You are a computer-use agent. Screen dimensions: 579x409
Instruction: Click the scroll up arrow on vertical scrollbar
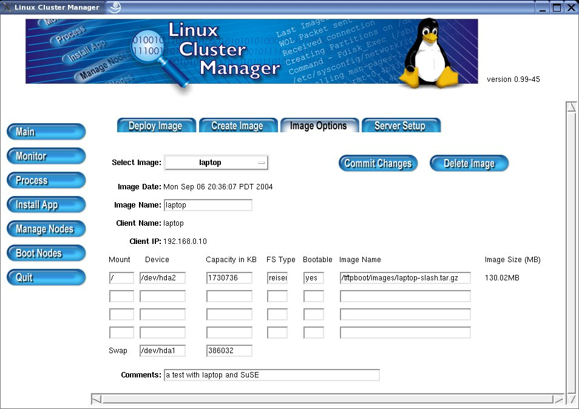pyautogui.click(x=571, y=107)
